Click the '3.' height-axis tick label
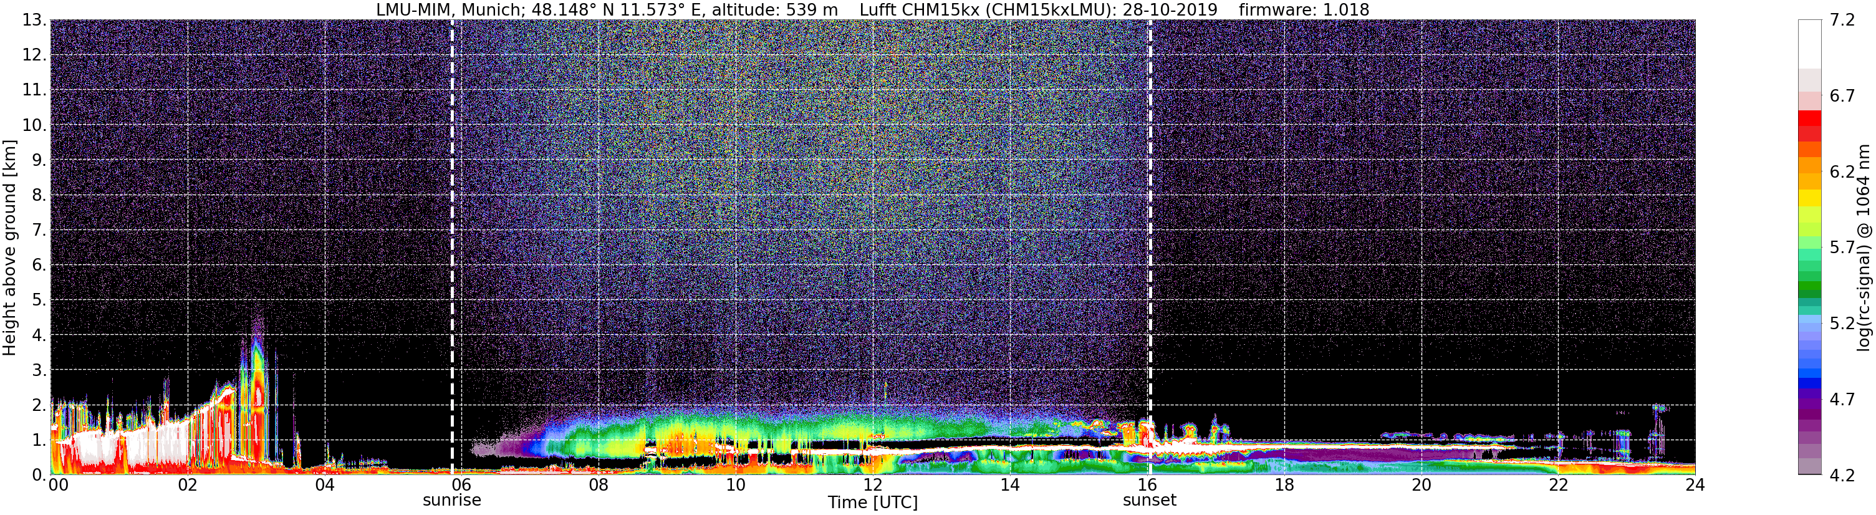The image size is (1876, 515). 39,369
